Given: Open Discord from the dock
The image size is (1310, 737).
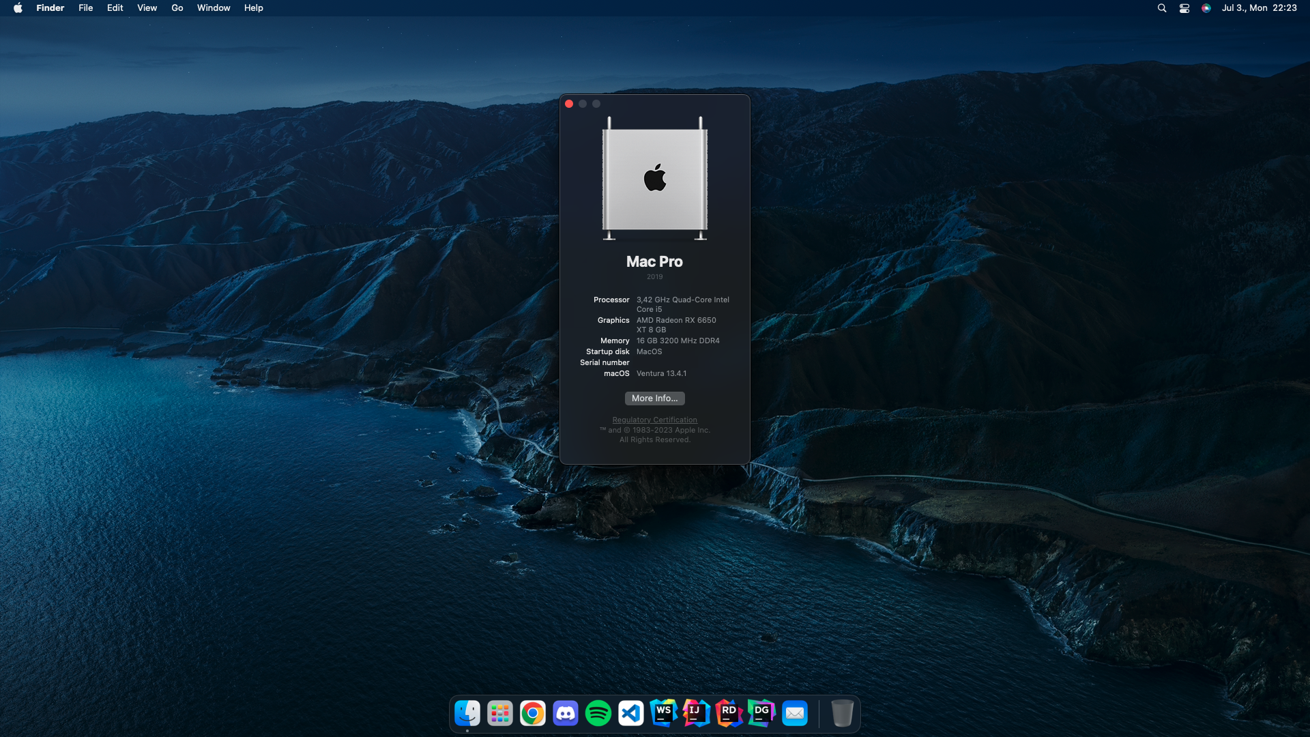Looking at the screenshot, I should pyautogui.click(x=566, y=713).
